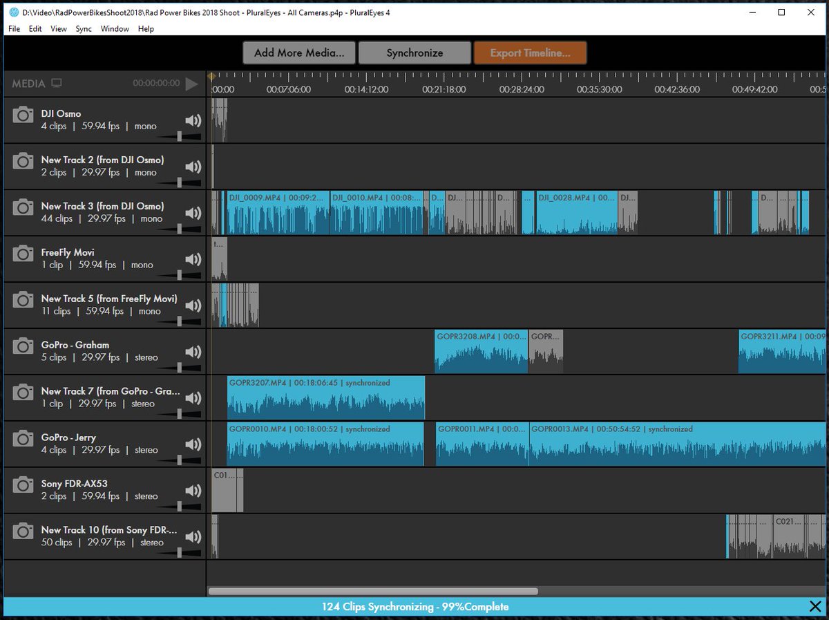Toggle FreeFly Movi track speaker
The height and width of the screenshot is (620, 829).
tap(193, 259)
